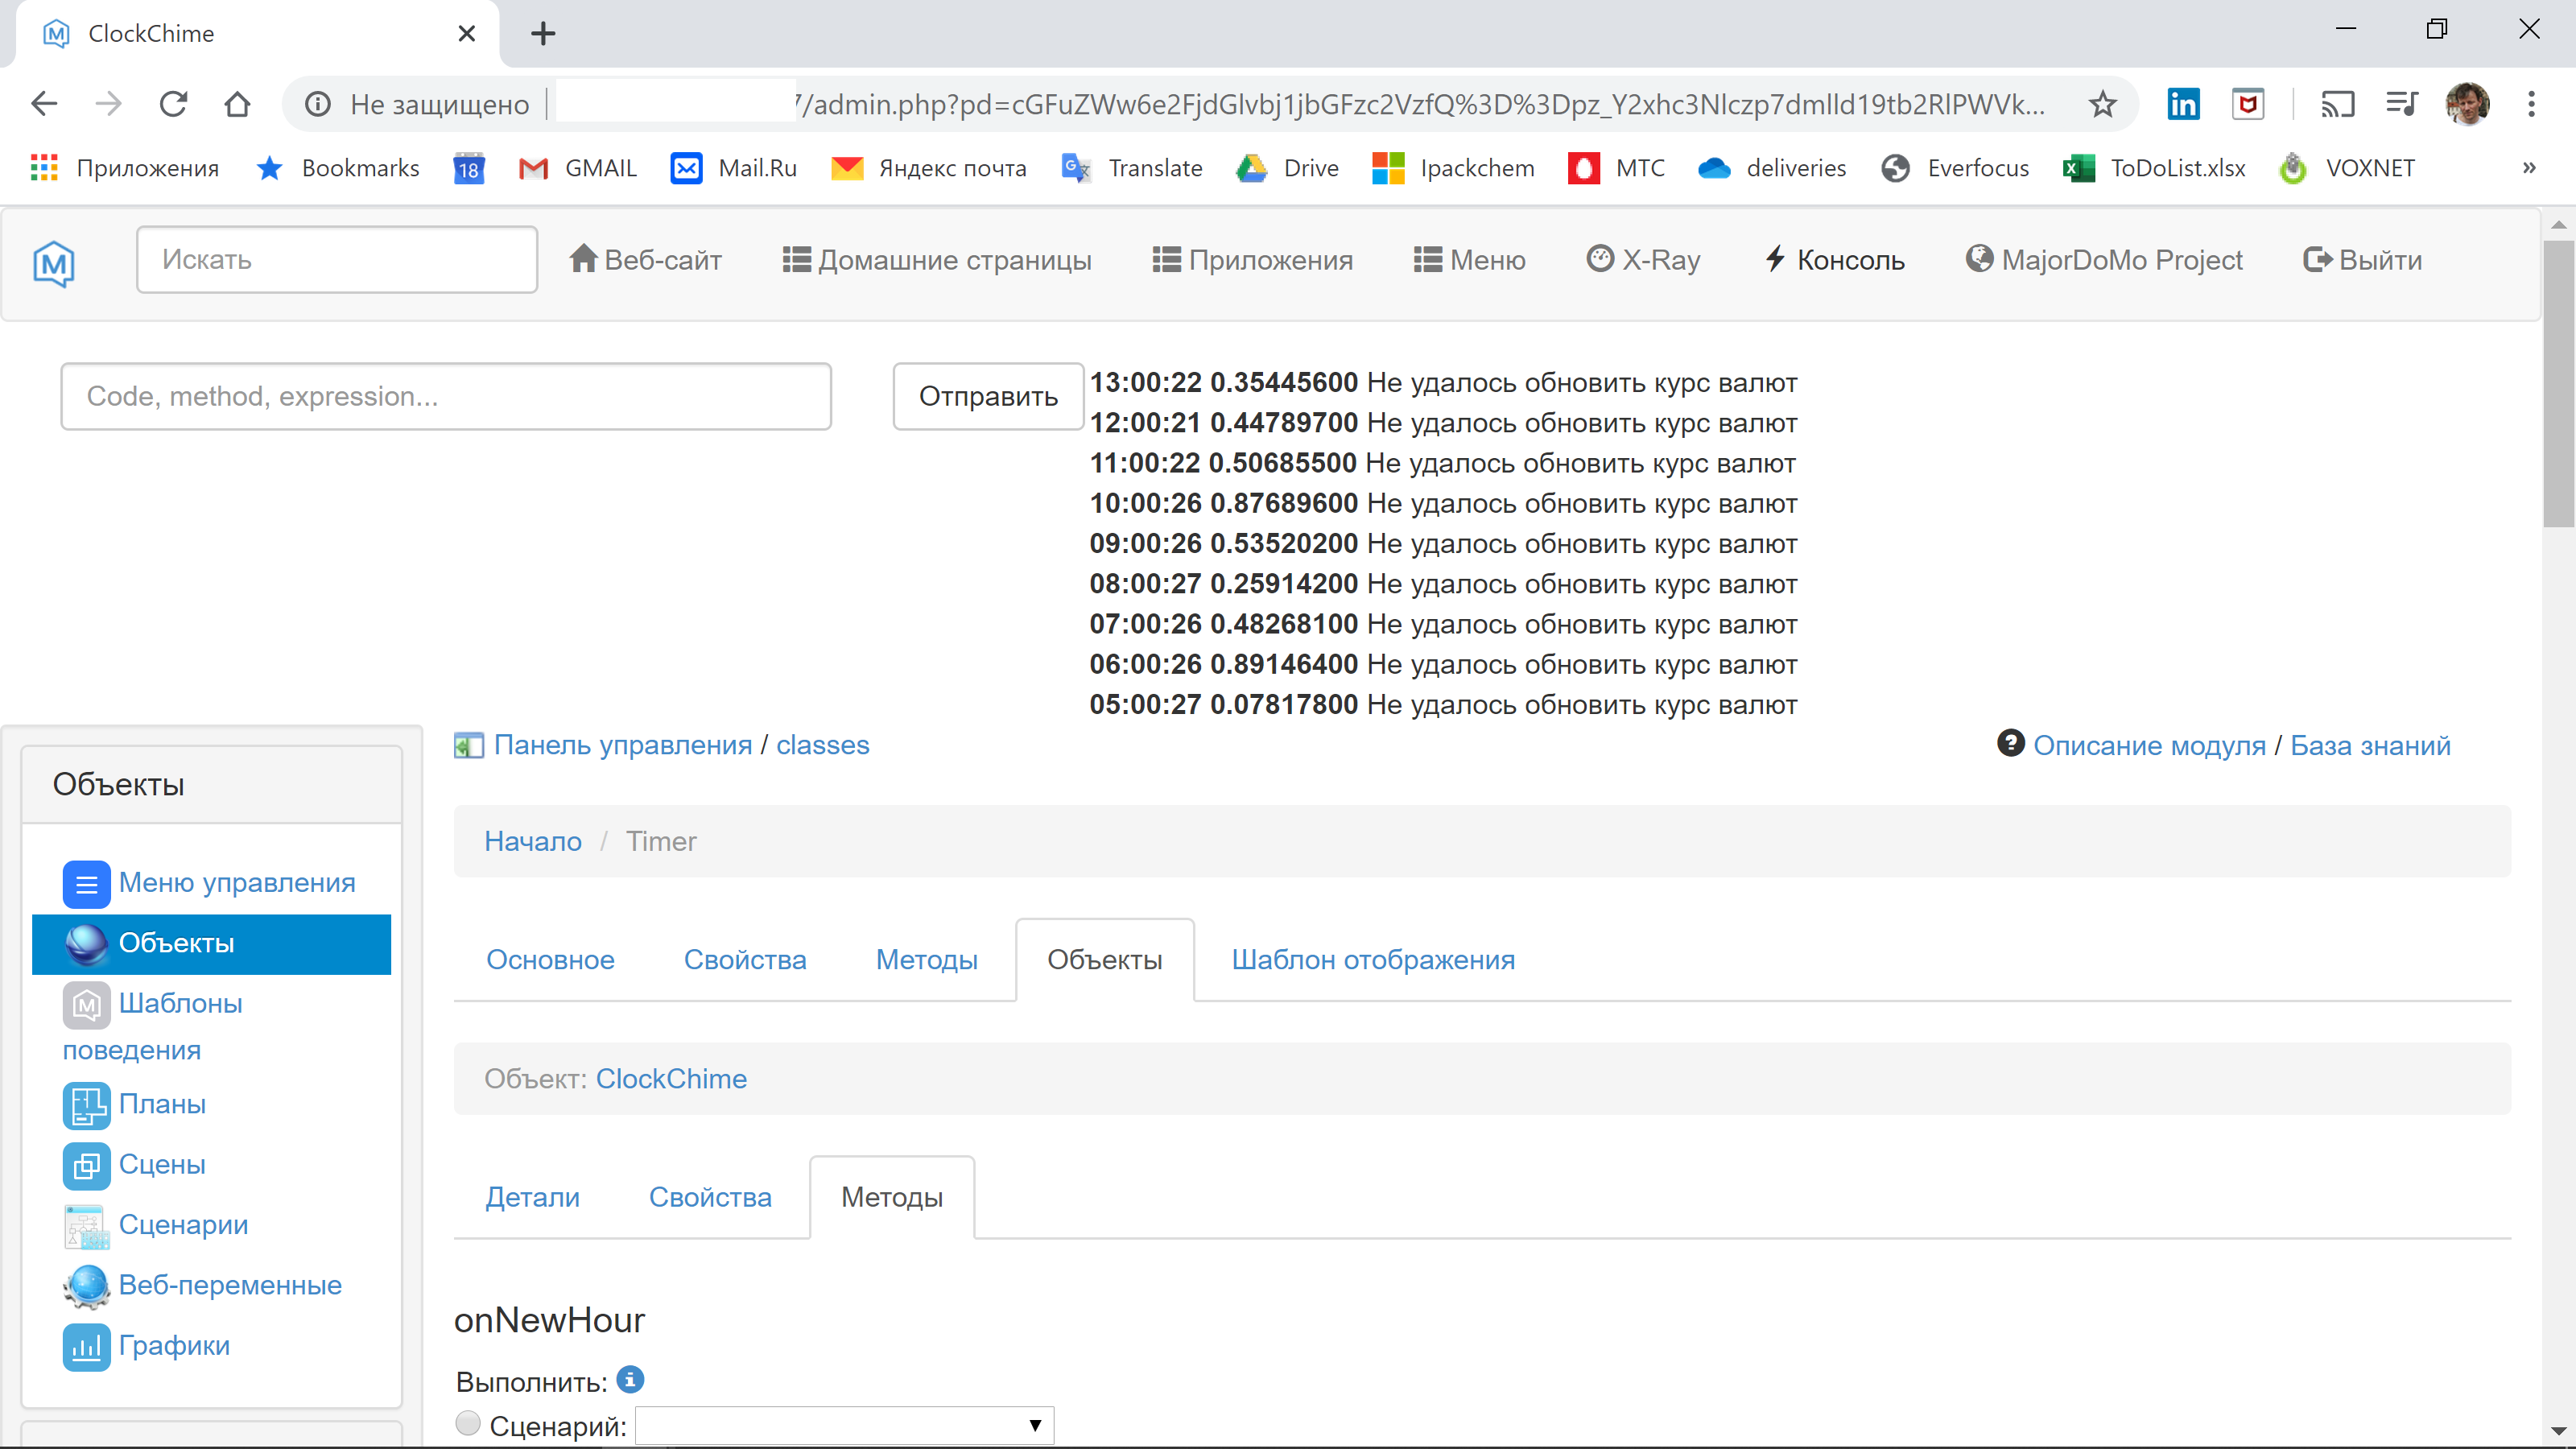
Task: Click the Code, method, expression field
Action: [446, 396]
